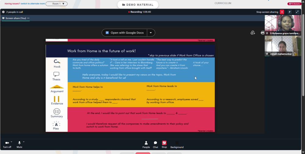This screenshot has width=305, height=154.
Task: Click the 'According to a study' evidence text
Action: pos(104,101)
